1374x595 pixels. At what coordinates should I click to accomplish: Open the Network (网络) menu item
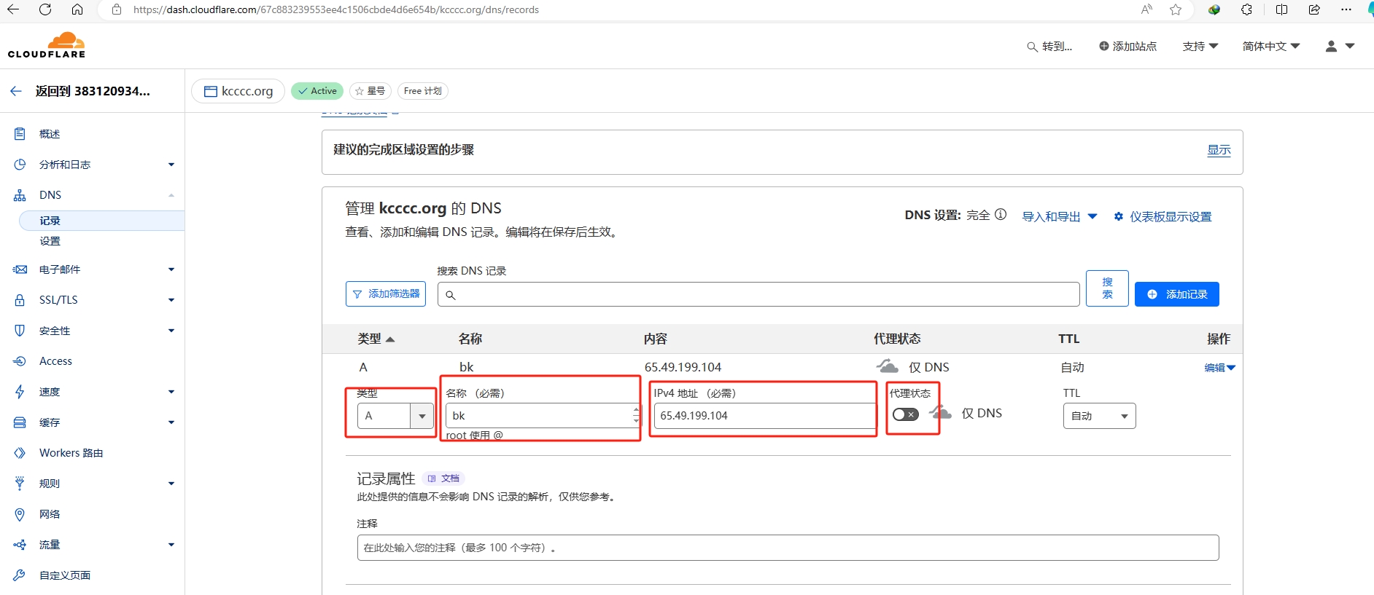[x=50, y=514]
